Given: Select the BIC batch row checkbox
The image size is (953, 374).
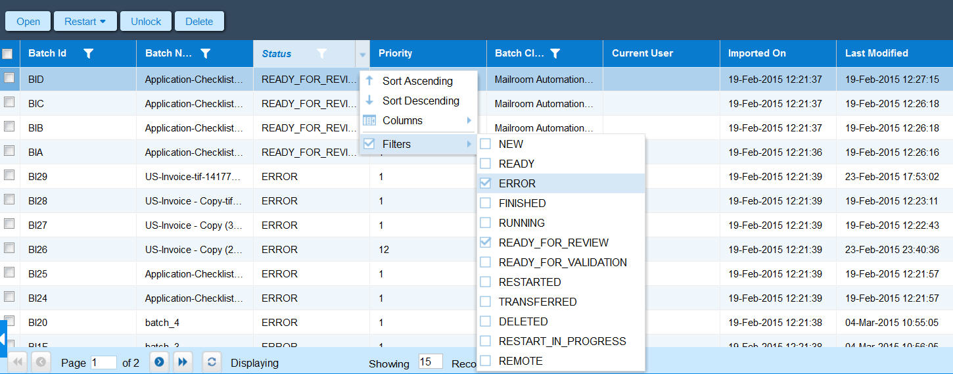Looking at the screenshot, I should 9,102.
